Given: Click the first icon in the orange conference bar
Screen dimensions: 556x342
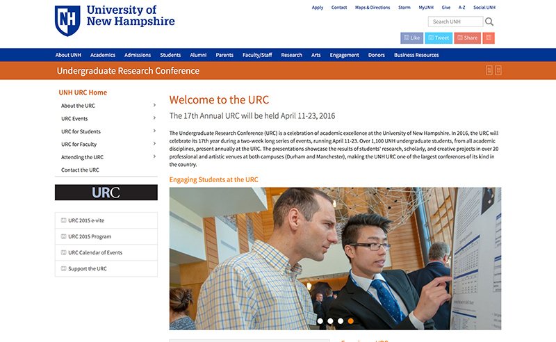Looking at the screenshot, I should point(489,70).
